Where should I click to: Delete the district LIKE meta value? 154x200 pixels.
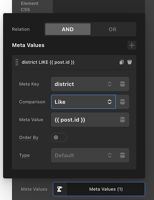130,62
